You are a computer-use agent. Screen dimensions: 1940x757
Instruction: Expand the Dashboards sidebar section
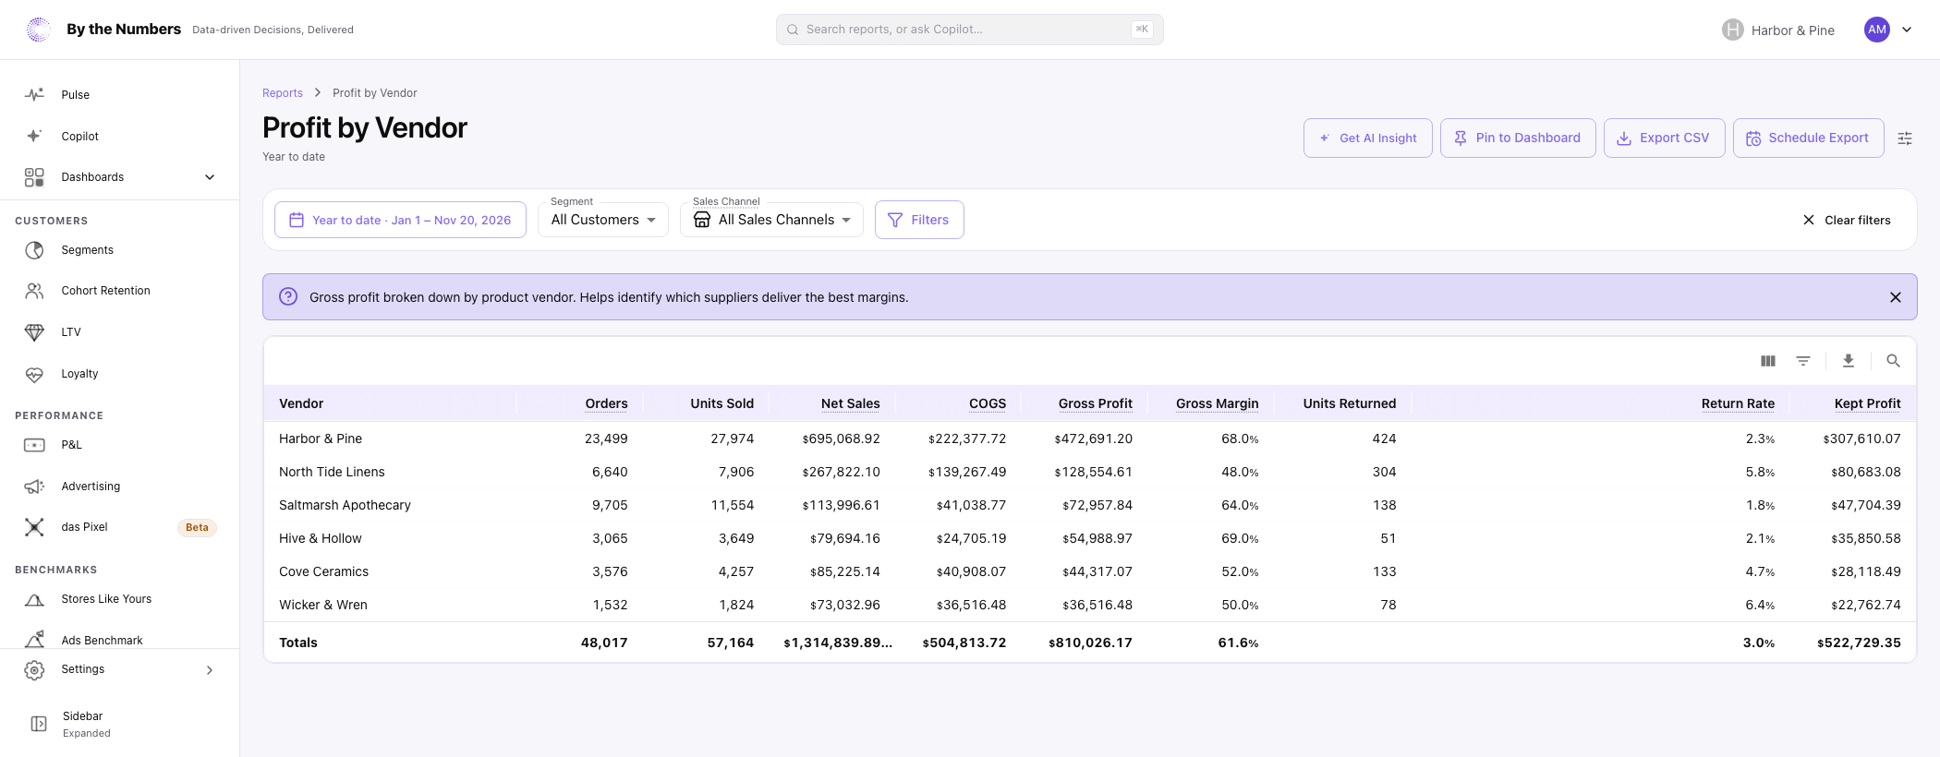point(120,177)
